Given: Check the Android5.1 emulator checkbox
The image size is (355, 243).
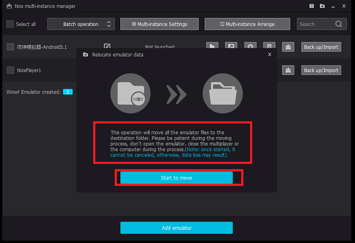Looking at the screenshot, I should click(x=10, y=47).
